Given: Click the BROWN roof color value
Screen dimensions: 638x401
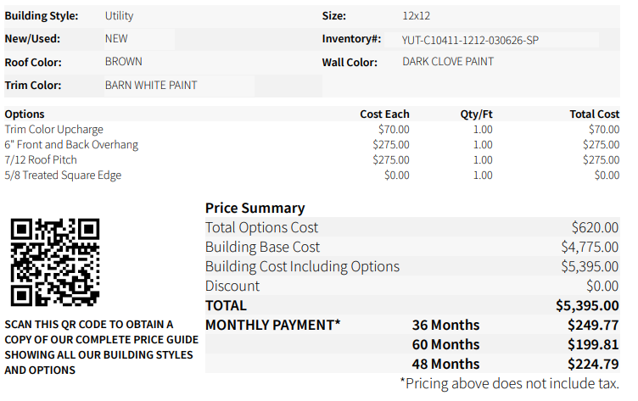Looking at the screenshot, I should click(124, 61).
